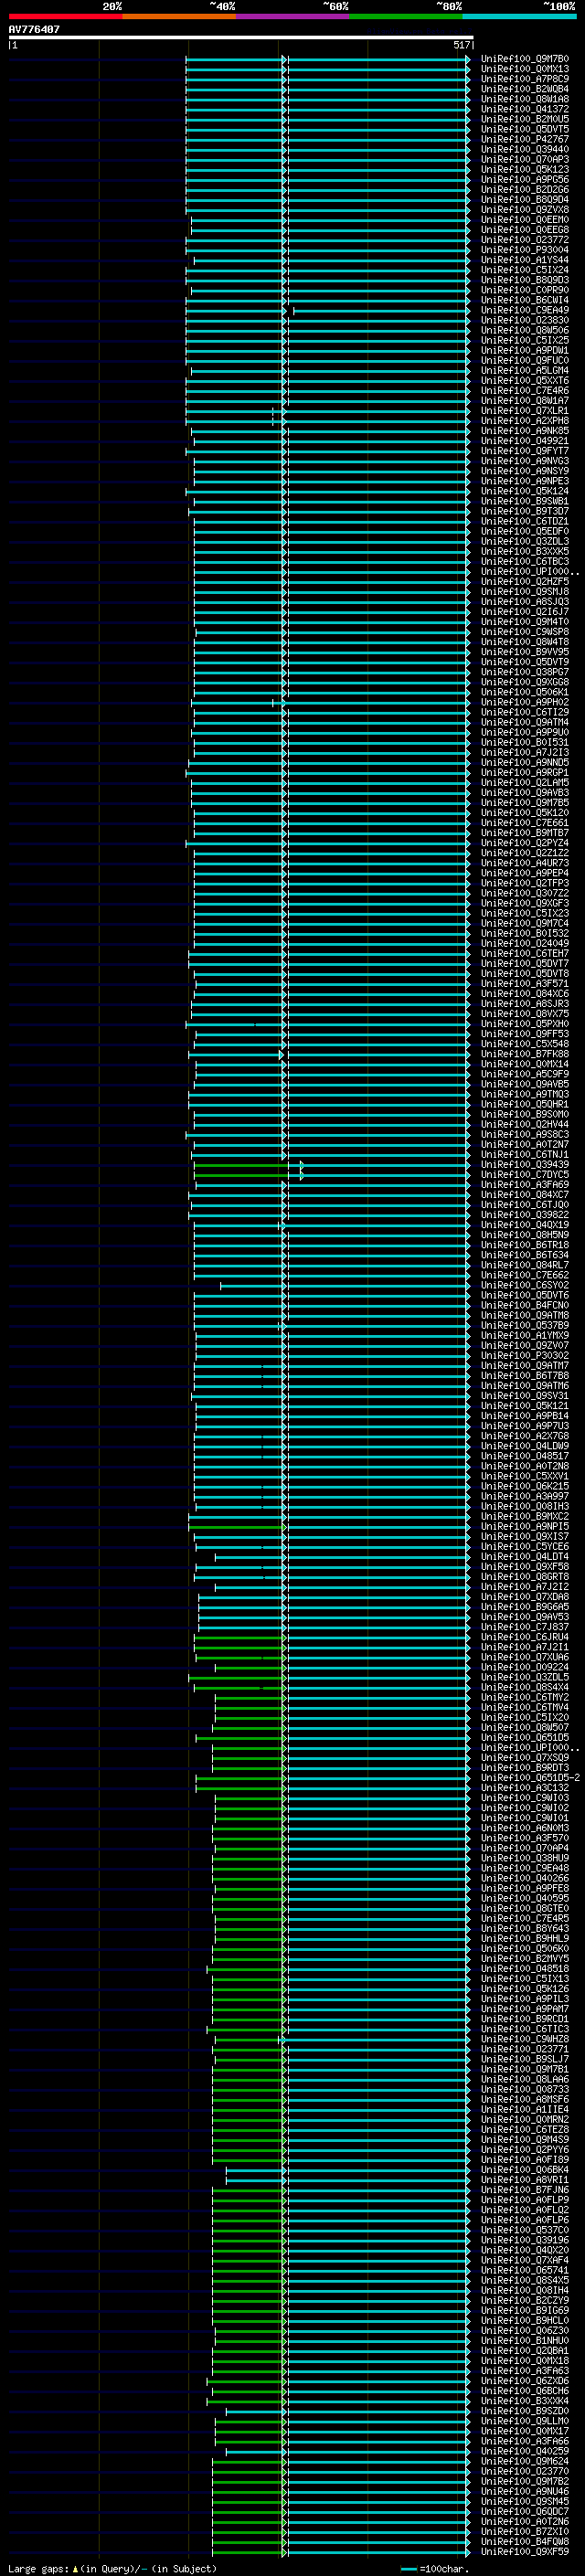Click the white query sequence bar

pos(240,37)
